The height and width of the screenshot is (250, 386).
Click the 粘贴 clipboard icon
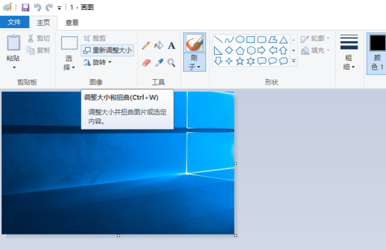13,42
